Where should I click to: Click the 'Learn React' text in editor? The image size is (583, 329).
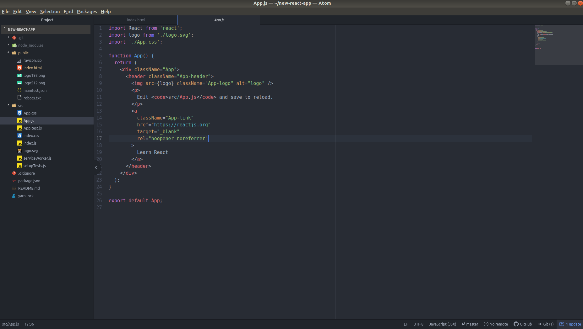click(x=152, y=152)
